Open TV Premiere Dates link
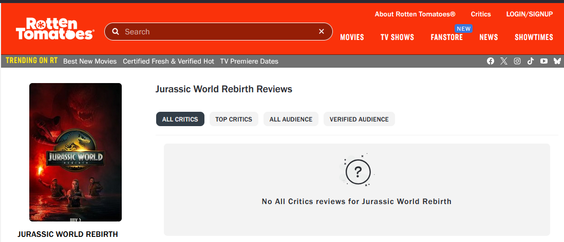Image resolution: width=564 pixels, height=242 pixels. [249, 62]
